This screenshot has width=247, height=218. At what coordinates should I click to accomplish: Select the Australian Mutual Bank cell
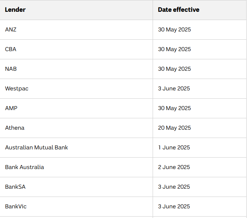click(x=76, y=148)
